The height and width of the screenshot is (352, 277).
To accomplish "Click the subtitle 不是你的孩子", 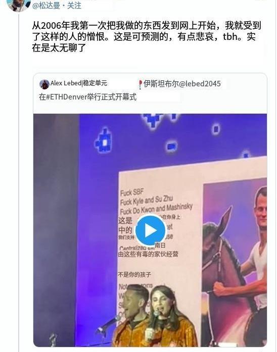I will [x=134, y=274].
